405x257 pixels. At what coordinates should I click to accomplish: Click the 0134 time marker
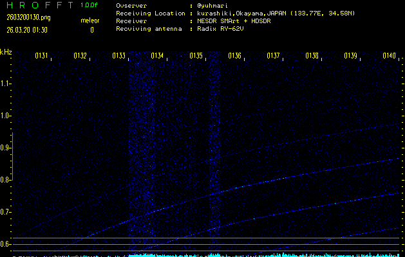(x=158, y=57)
